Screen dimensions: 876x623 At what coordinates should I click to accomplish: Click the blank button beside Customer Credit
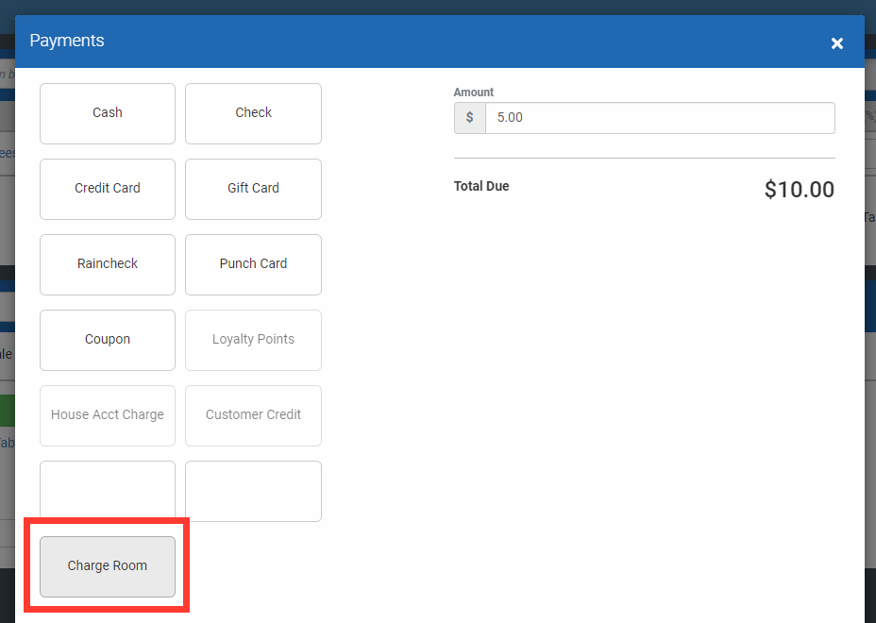(x=253, y=491)
